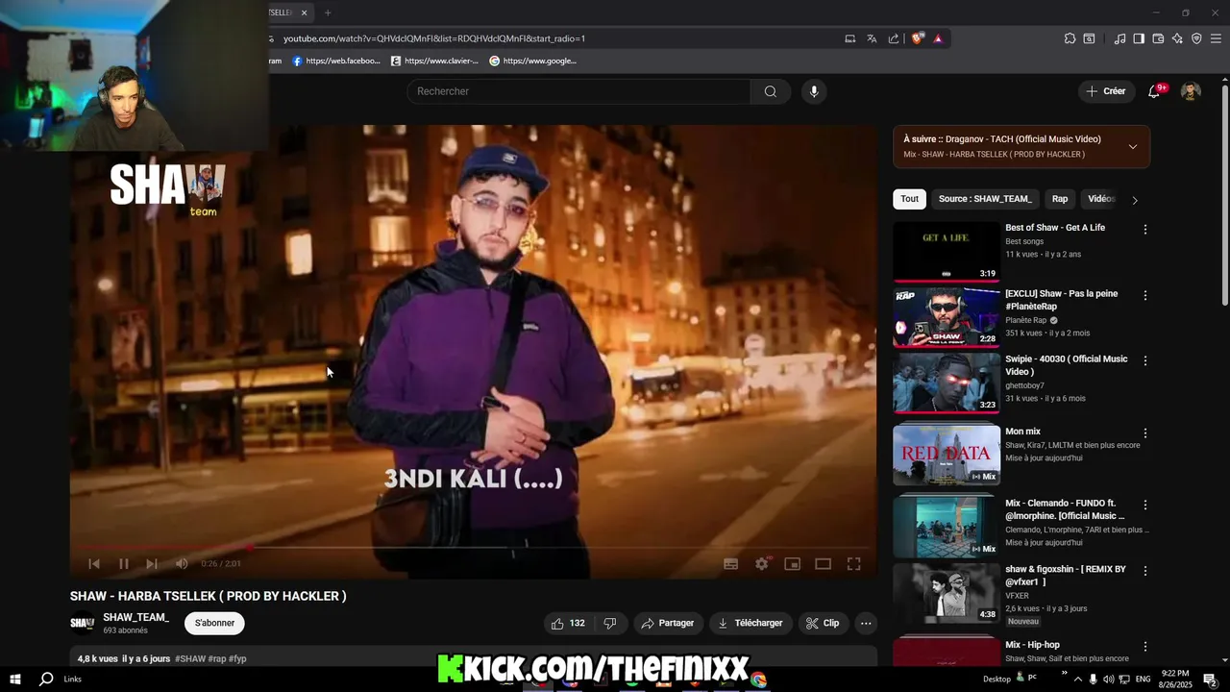
Task: Select the Rap filter chip
Action: pos(1060,199)
